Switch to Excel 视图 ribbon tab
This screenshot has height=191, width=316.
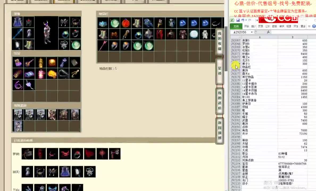point(289,26)
